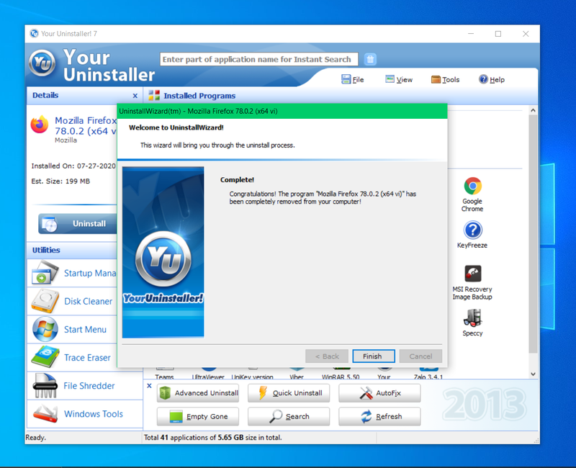Open the Tools menu

[445, 80]
